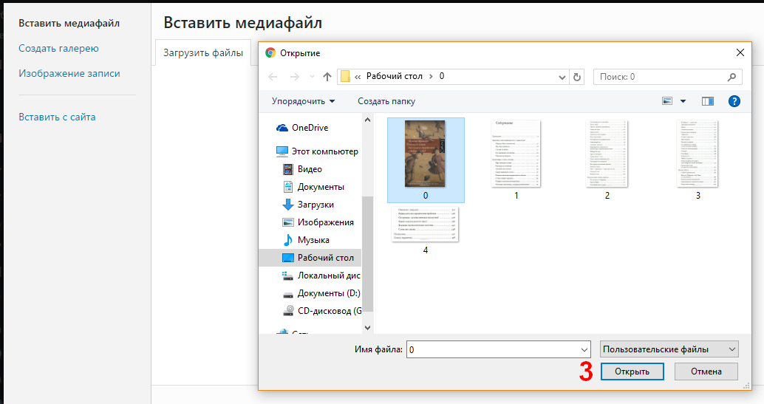
Task: Go up one folder level arrow
Action: 327,77
